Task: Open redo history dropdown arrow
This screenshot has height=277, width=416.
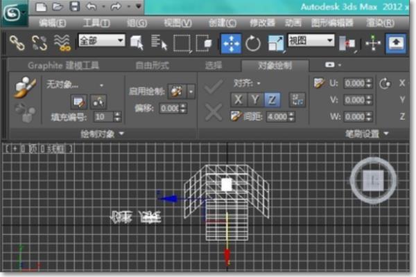Action: pos(128,7)
